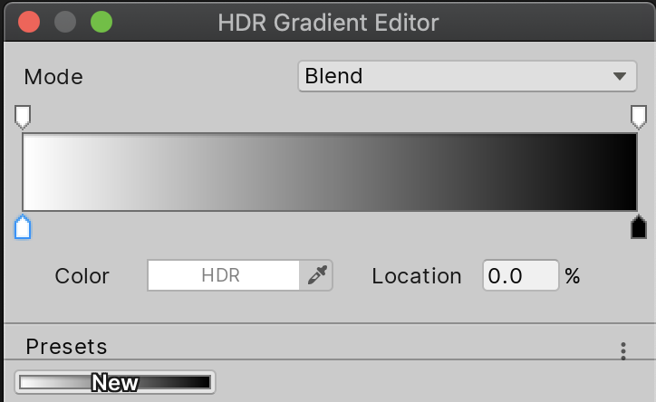
Task: Select the top-left alpha stop marker
Action: [x=23, y=116]
